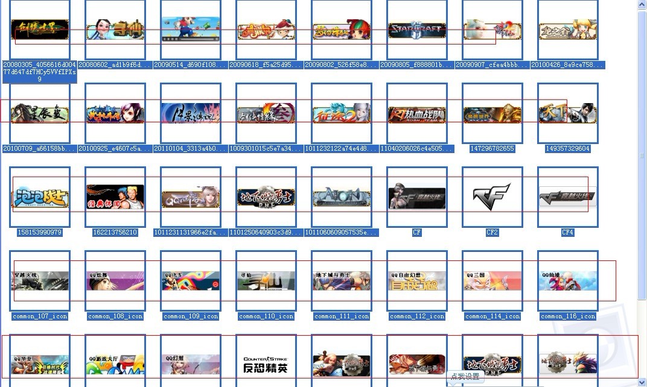
Task: Click the file name common_110_icon
Action: point(266,316)
